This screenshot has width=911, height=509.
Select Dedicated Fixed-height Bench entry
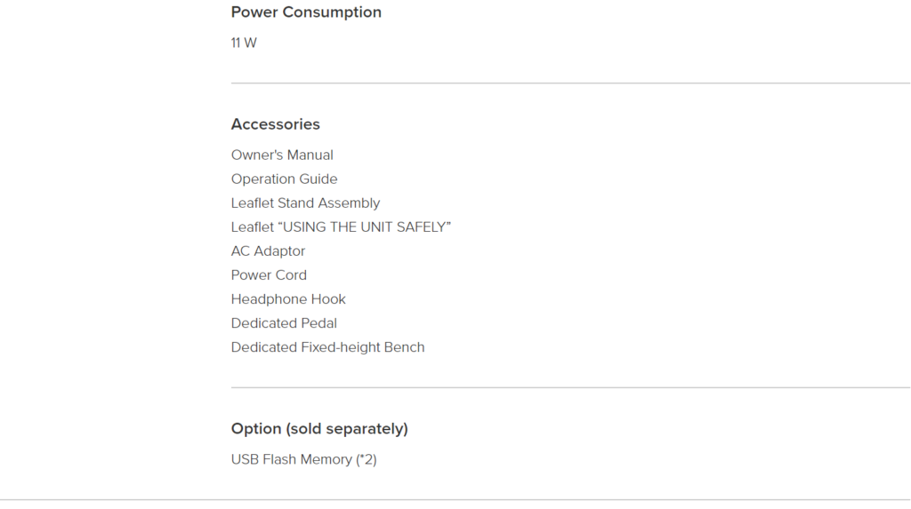pos(327,347)
